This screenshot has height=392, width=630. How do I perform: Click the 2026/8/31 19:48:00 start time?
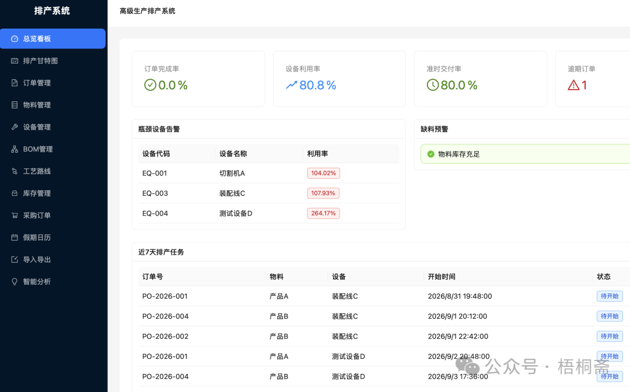[x=460, y=296]
